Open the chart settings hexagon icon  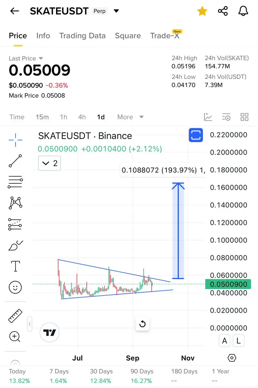(x=232, y=358)
